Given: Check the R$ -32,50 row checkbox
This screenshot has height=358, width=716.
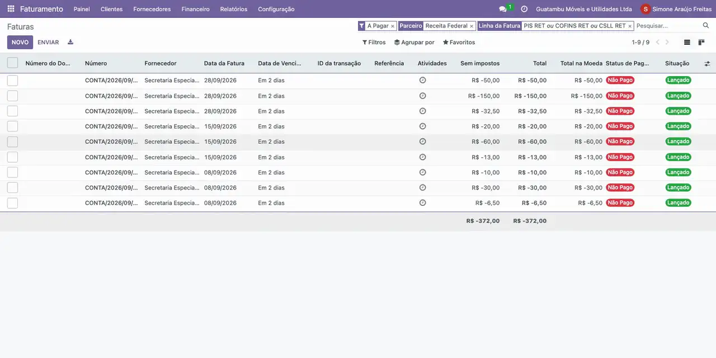Looking at the screenshot, I should (12, 111).
